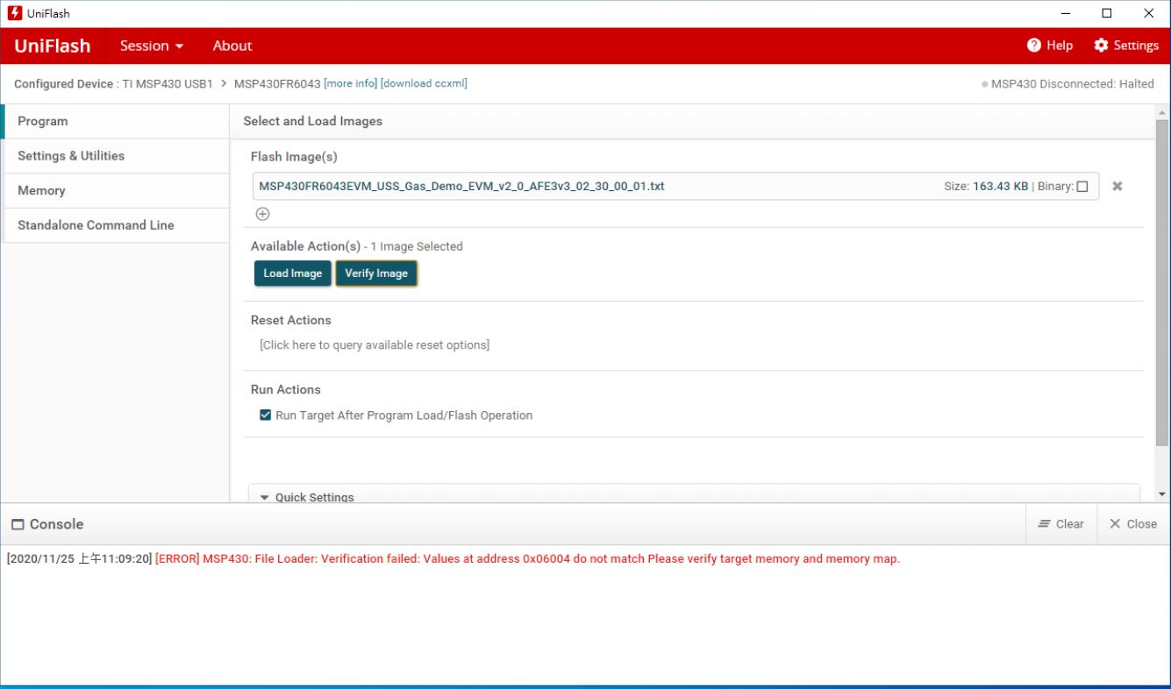
Task: Clear the console output
Action: click(1061, 524)
